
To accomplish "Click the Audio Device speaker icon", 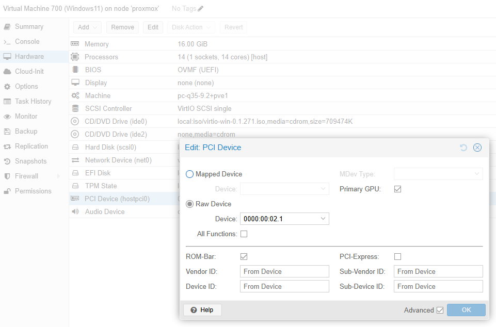I will coord(75,211).
